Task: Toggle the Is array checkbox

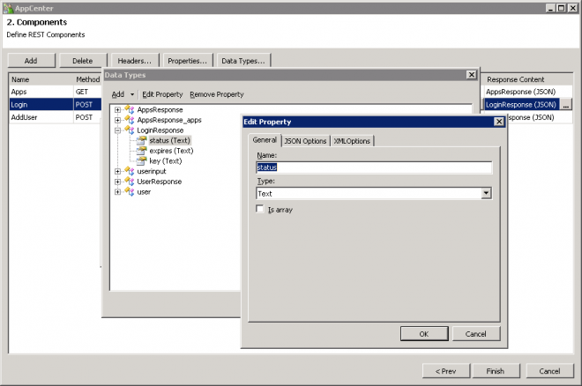Action: [260, 209]
